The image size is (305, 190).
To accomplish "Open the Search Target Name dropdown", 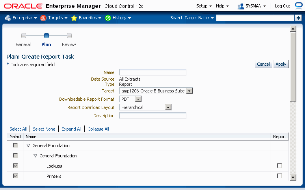I will (x=192, y=18).
